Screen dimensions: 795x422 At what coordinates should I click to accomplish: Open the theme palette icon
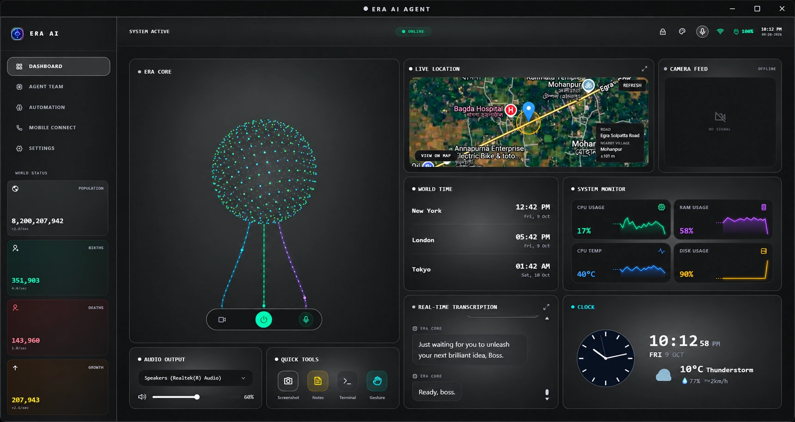coord(682,31)
